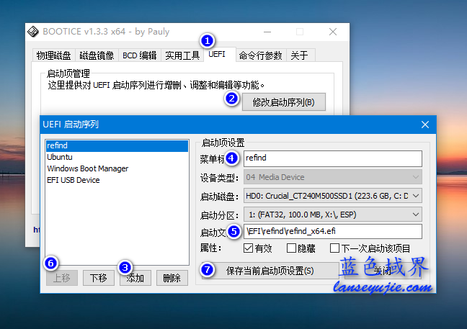Minimize the BOOTICE main window

(267, 32)
